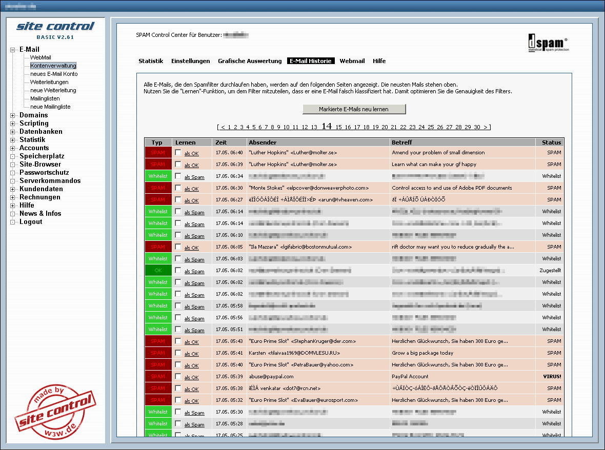Select neue Weiterleitung in the tree
This screenshot has height=450, width=605.
pyautogui.click(x=53, y=90)
